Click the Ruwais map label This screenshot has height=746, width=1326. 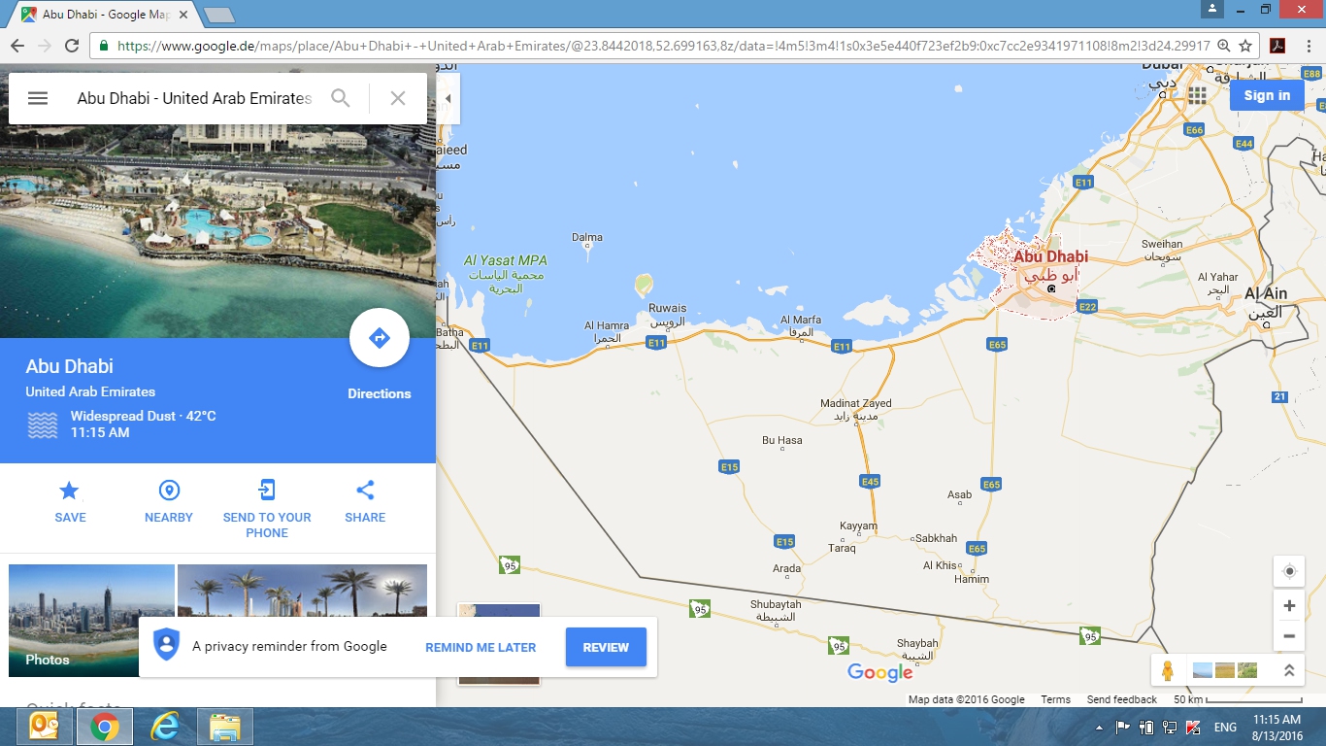coord(667,309)
